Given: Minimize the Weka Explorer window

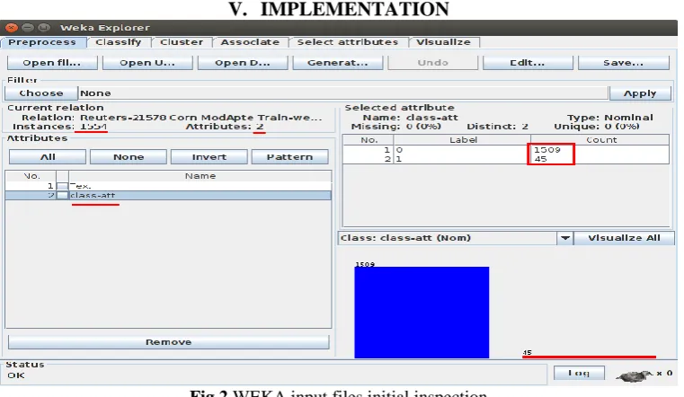Looking at the screenshot, I should (x=28, y=28).
